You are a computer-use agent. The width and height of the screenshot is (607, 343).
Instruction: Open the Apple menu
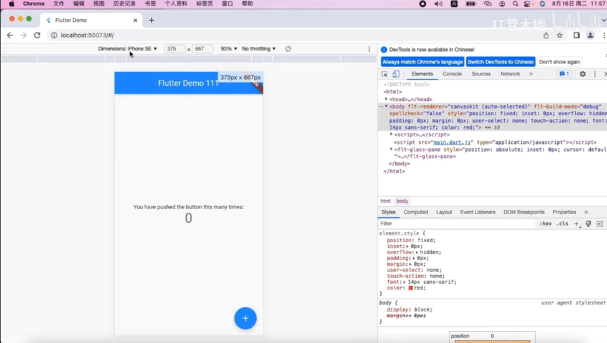coord(12,4)
